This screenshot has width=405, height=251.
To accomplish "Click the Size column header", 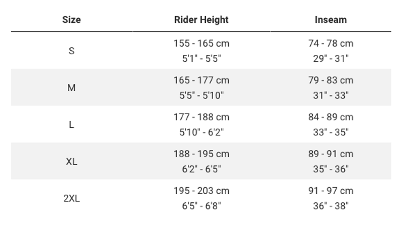I will [x=71, y=20].
